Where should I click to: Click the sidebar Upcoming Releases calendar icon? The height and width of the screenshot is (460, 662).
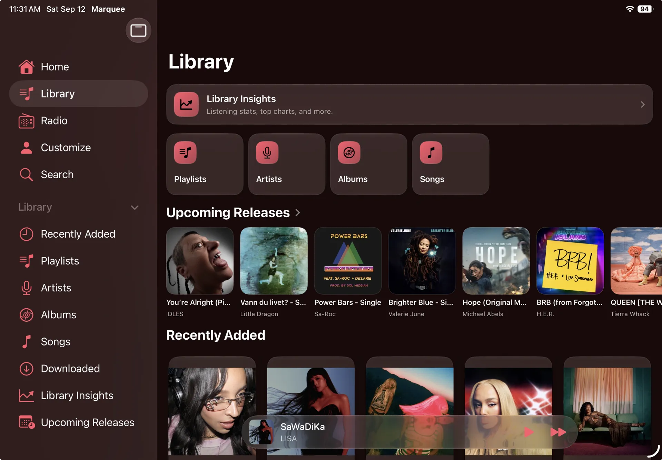(x=27, y=422)
